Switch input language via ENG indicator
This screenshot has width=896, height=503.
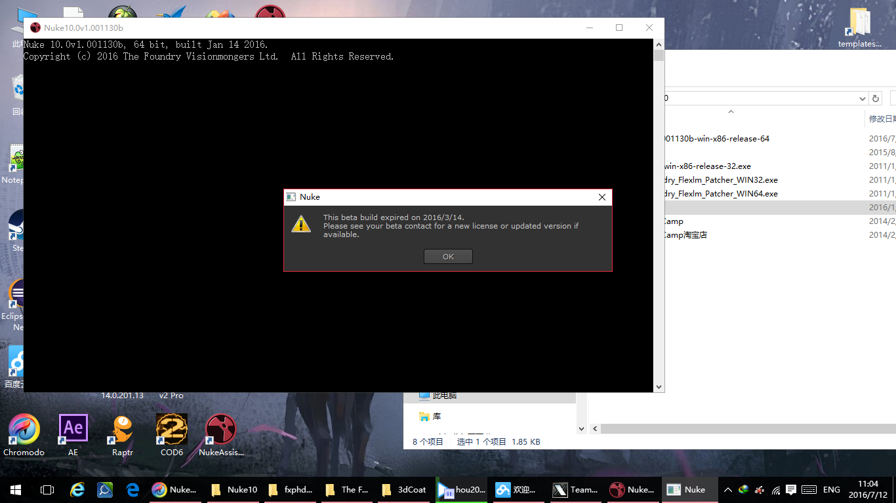(832, 489)
